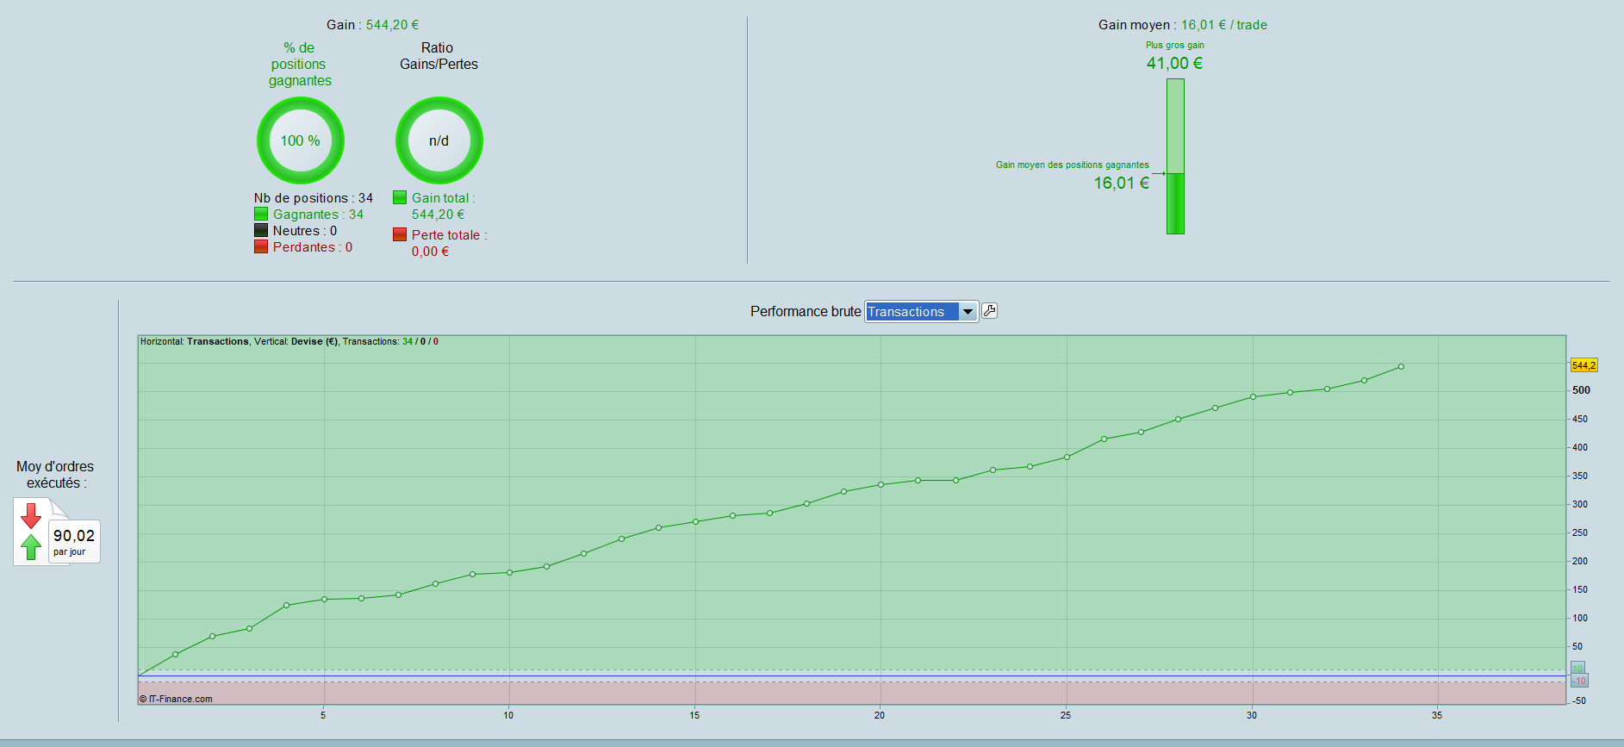The height and width of the screenshot is (747, 1624).
Task: Click the red square beside Perte totale
Action: pyautogui.click(x=400, y=234)
